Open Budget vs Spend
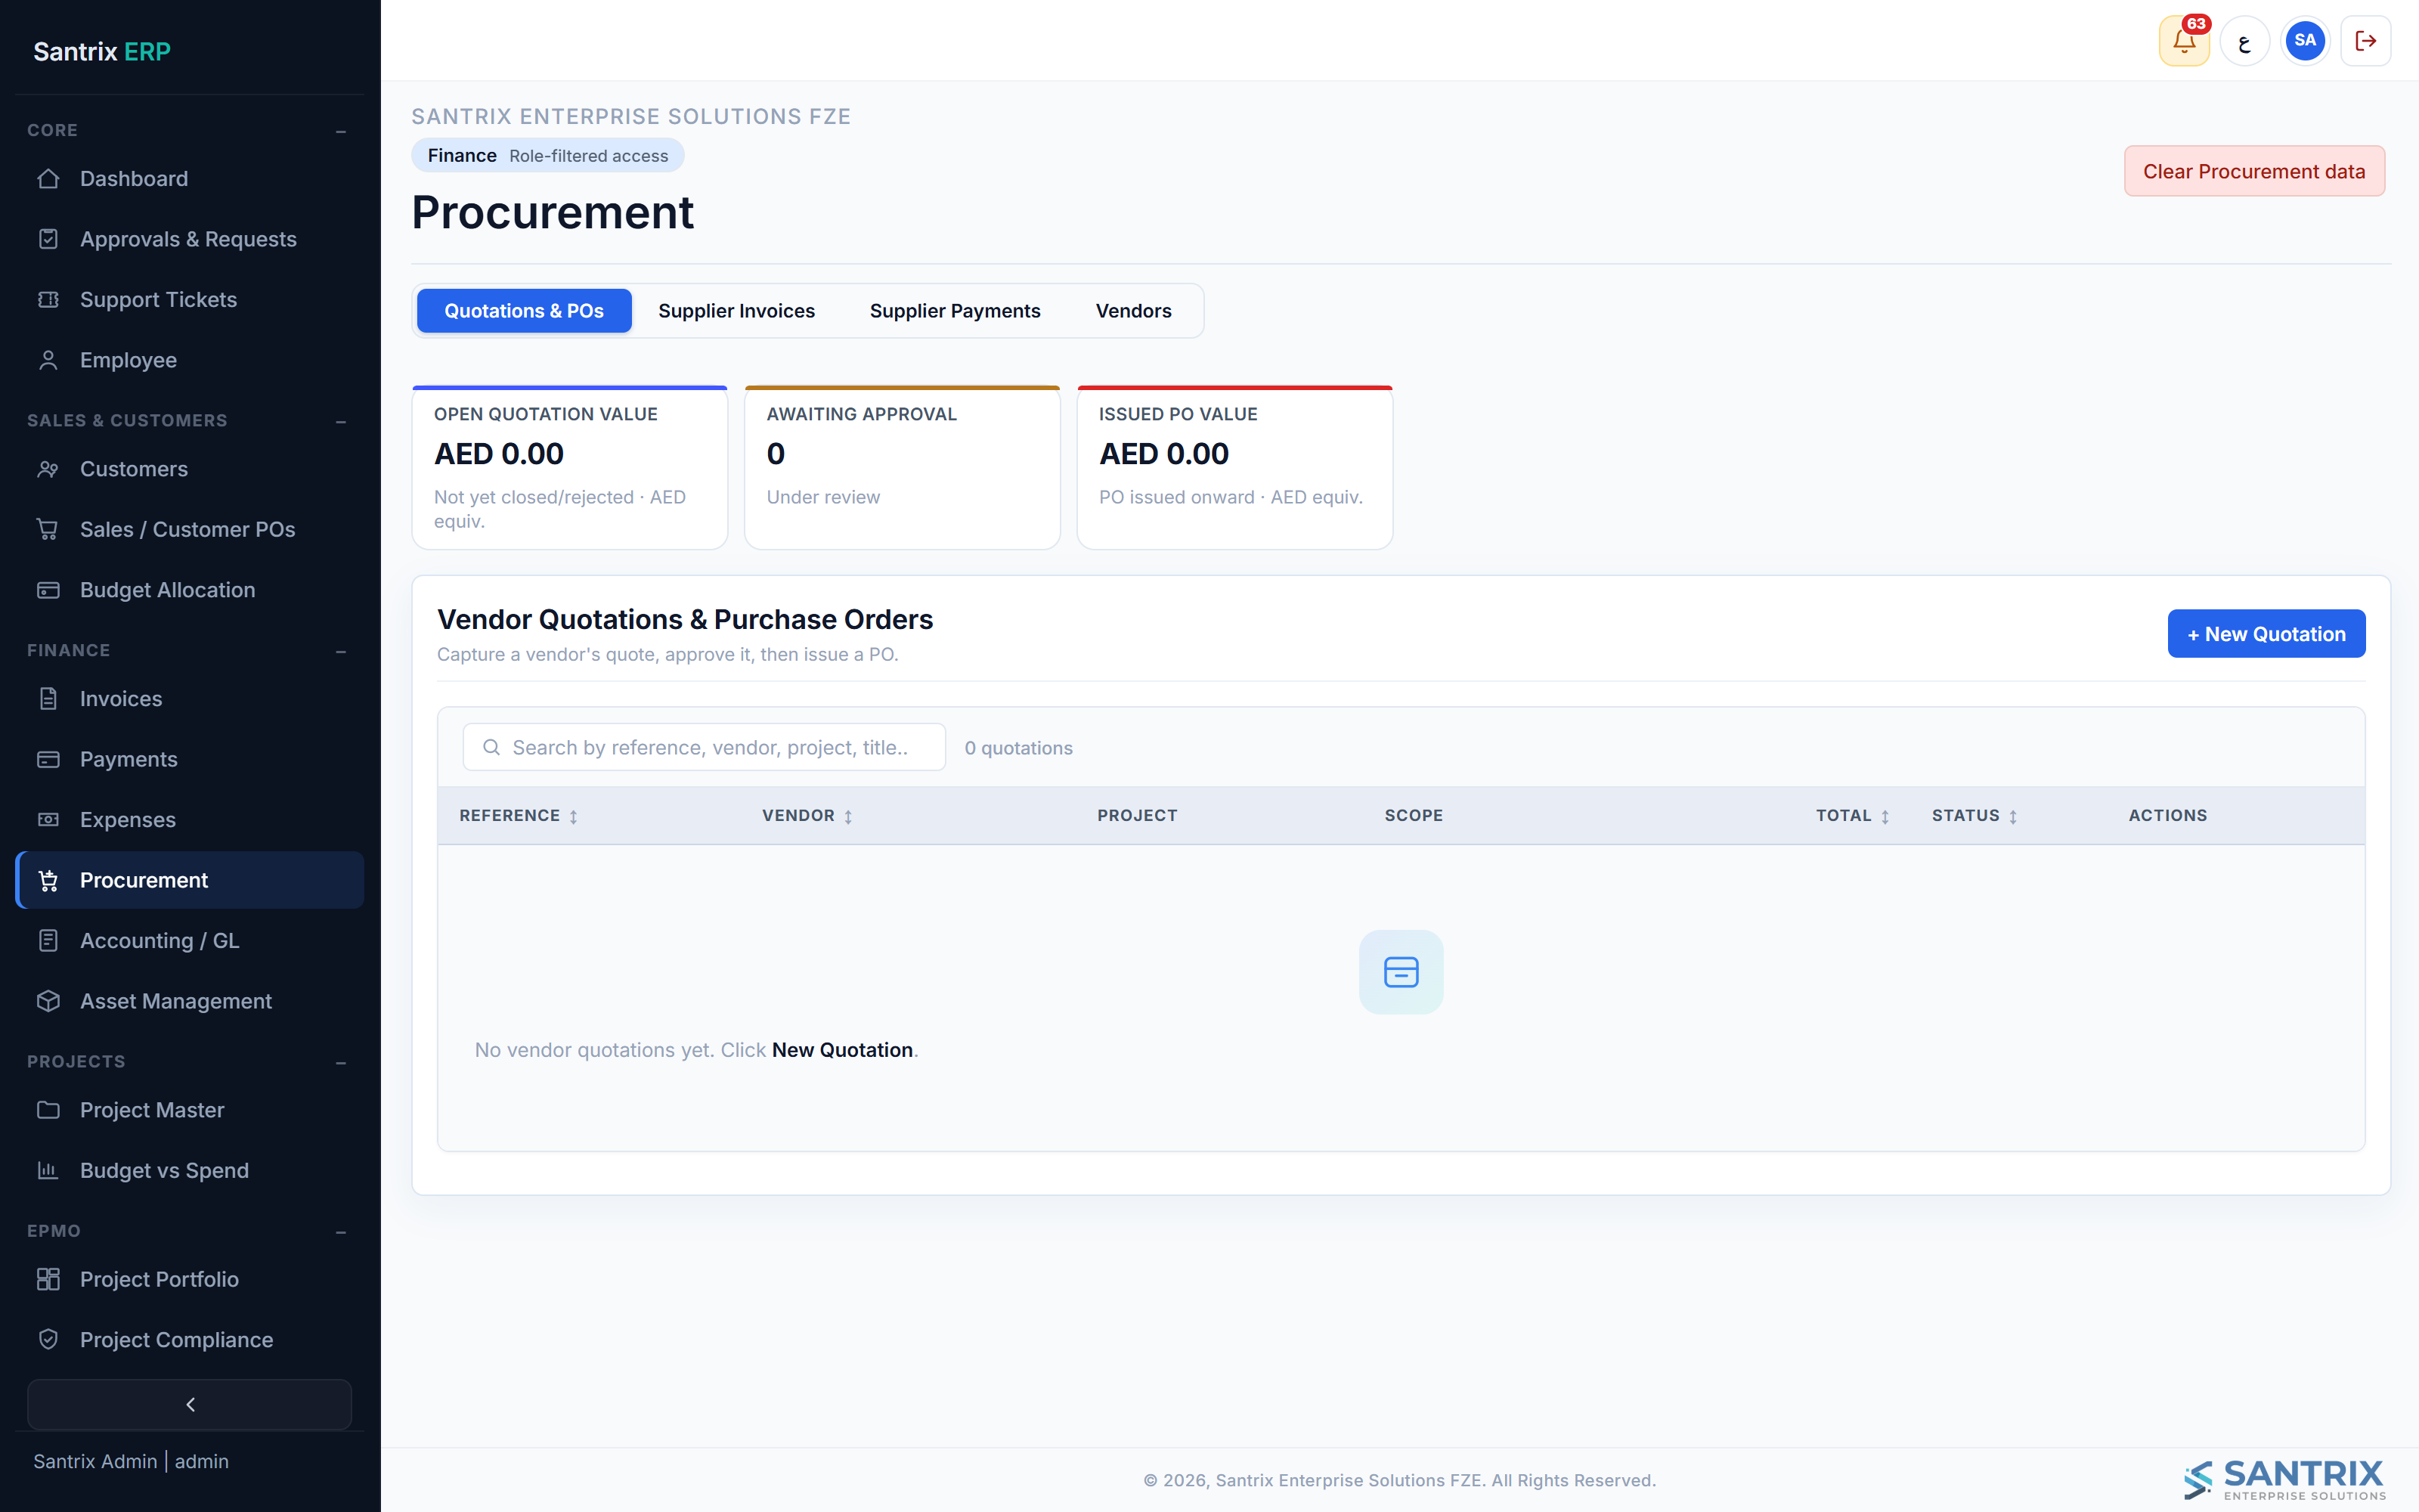 tap(190, 1171)
